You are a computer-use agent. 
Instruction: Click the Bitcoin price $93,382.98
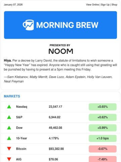point(56,149)
